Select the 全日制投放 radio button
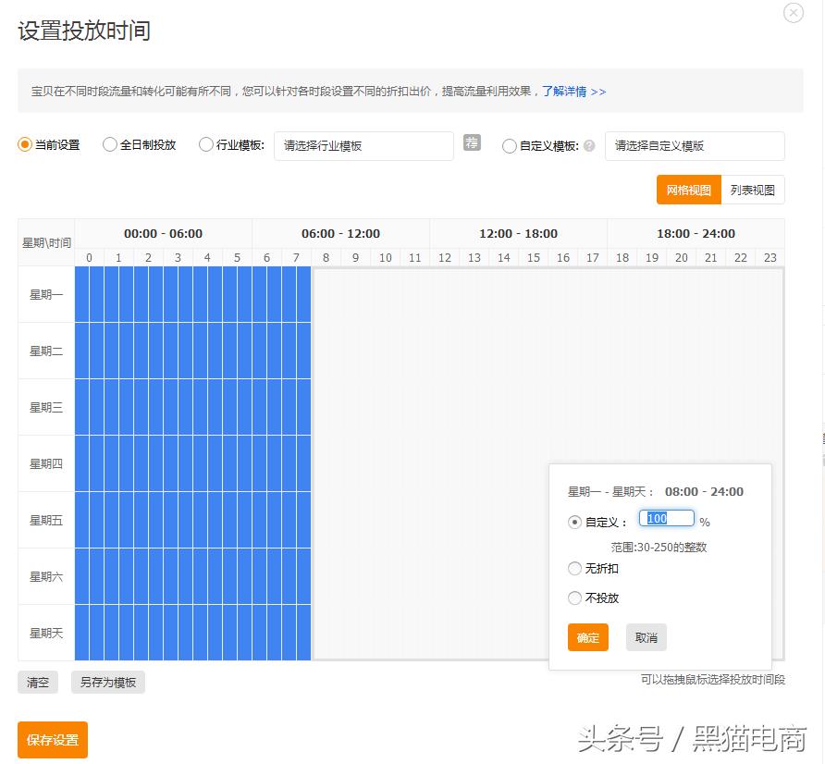This screenshot has height=764, width=825. 110,144
